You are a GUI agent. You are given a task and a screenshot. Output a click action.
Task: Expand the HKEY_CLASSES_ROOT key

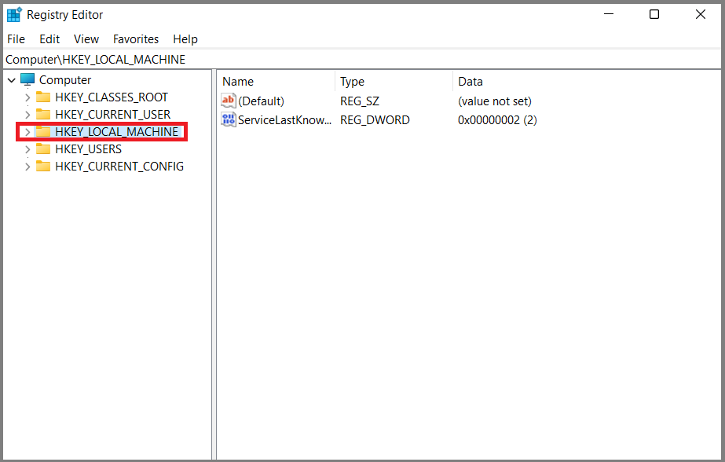pyautogui.click(x=27, y=97)
